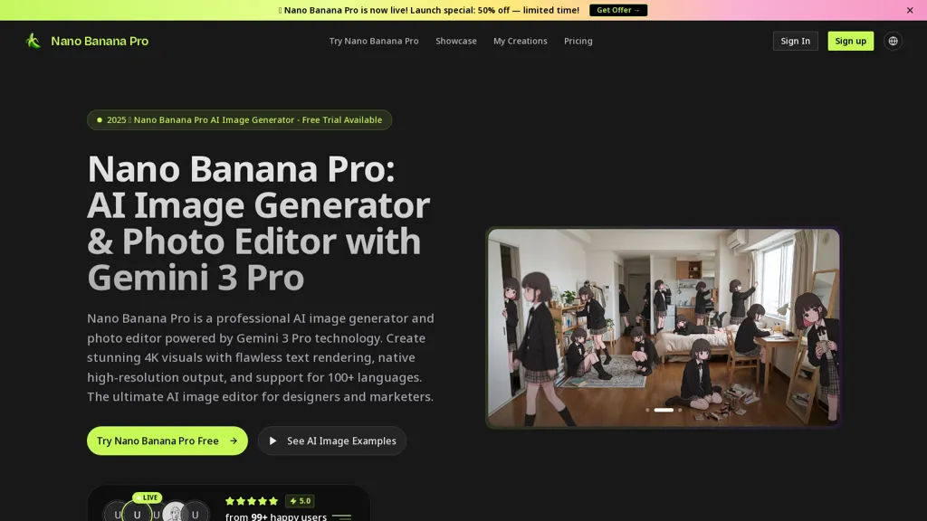Screen dimensions: 927x521
Task: Click the arrow icon in Try Free button
Action: pos(234,440)
